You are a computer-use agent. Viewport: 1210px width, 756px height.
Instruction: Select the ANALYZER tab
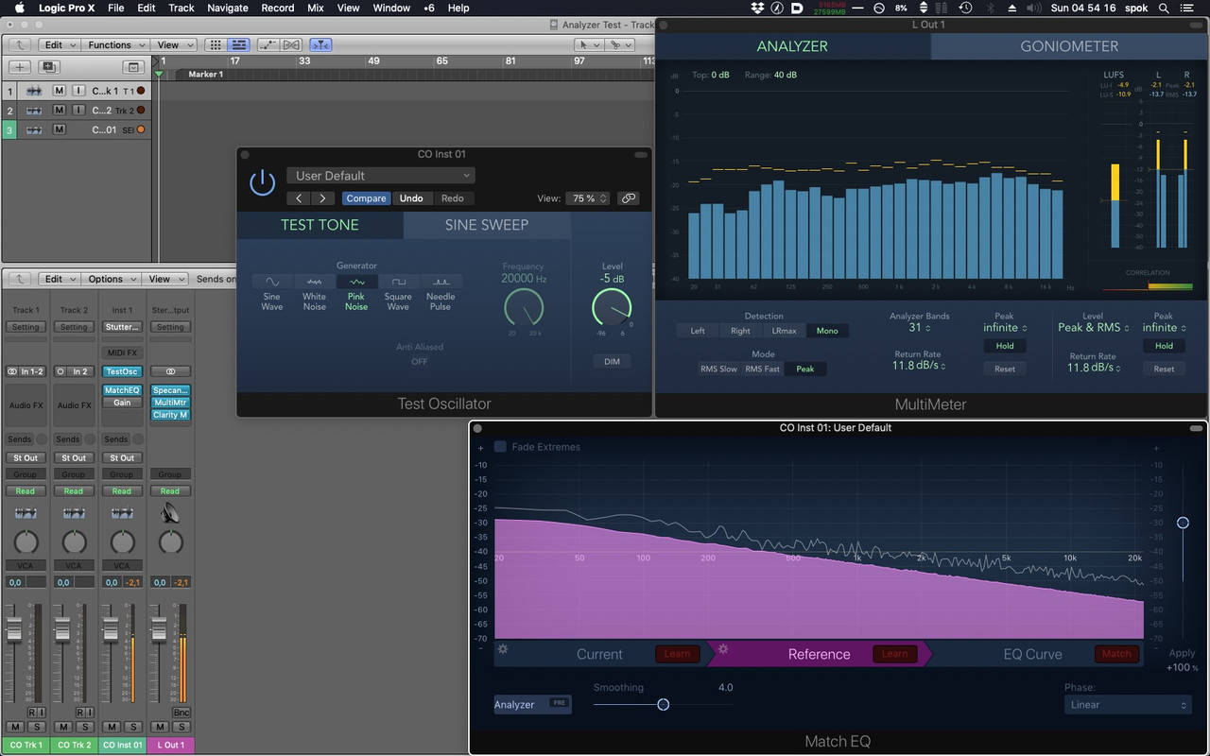point(792,46)
